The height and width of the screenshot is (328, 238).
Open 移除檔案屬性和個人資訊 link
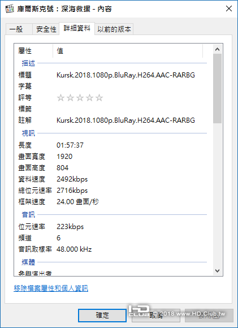pos(51,288)
